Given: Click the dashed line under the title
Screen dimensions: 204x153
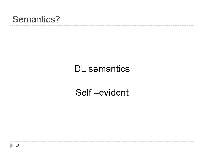Looking at the screenshot, I should coord(102,25).
